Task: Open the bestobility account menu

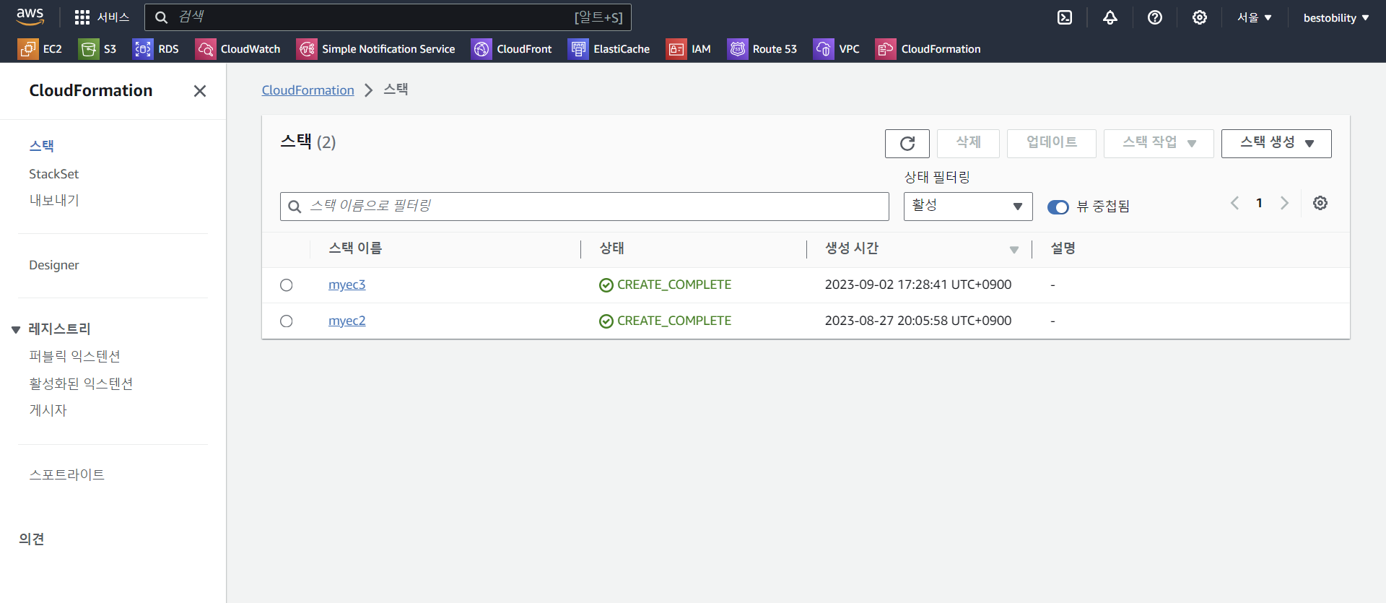Action: point(1336,18)
